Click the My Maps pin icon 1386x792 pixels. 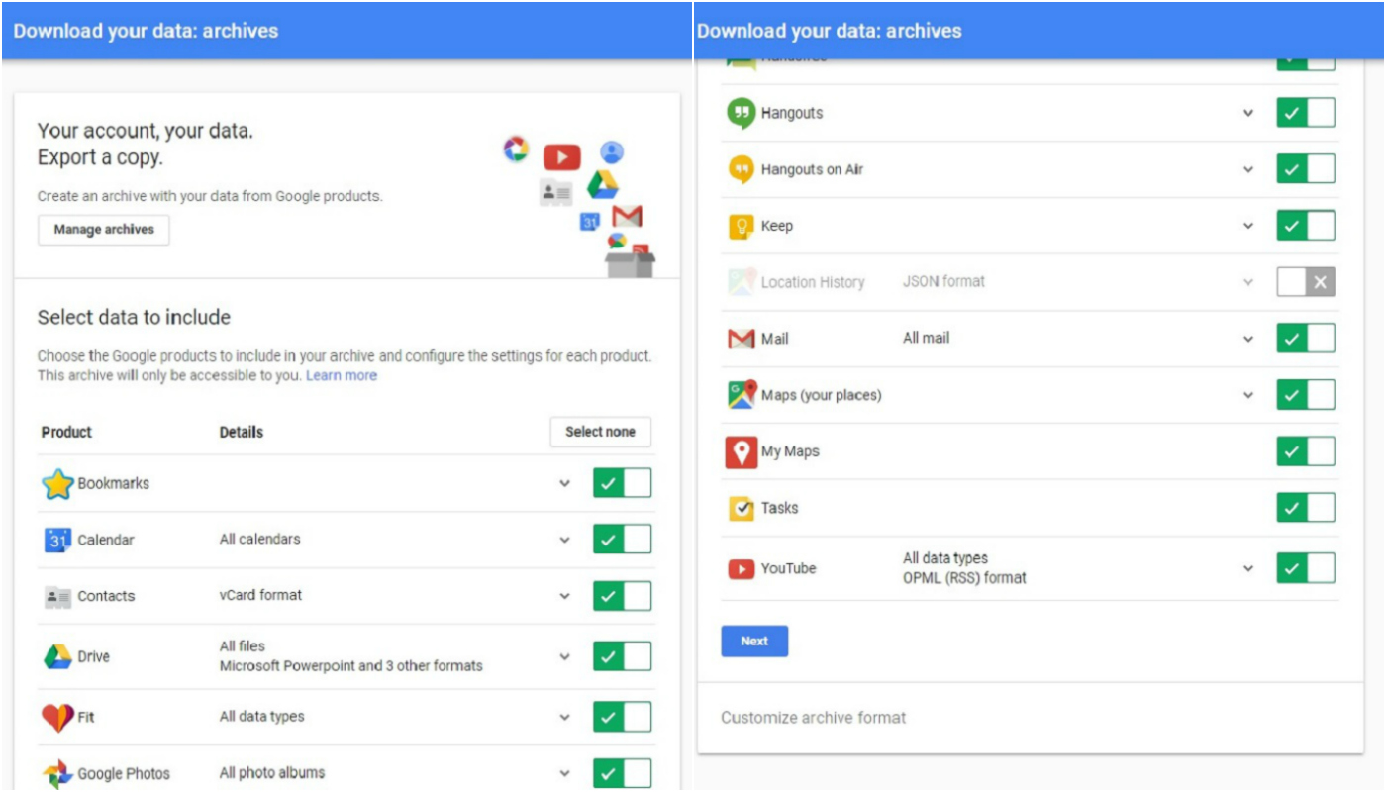pyautogui.click(x=741, y=452)
